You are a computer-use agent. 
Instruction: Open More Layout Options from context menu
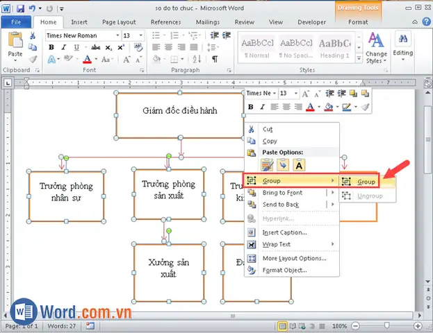(x=292, y=258)
